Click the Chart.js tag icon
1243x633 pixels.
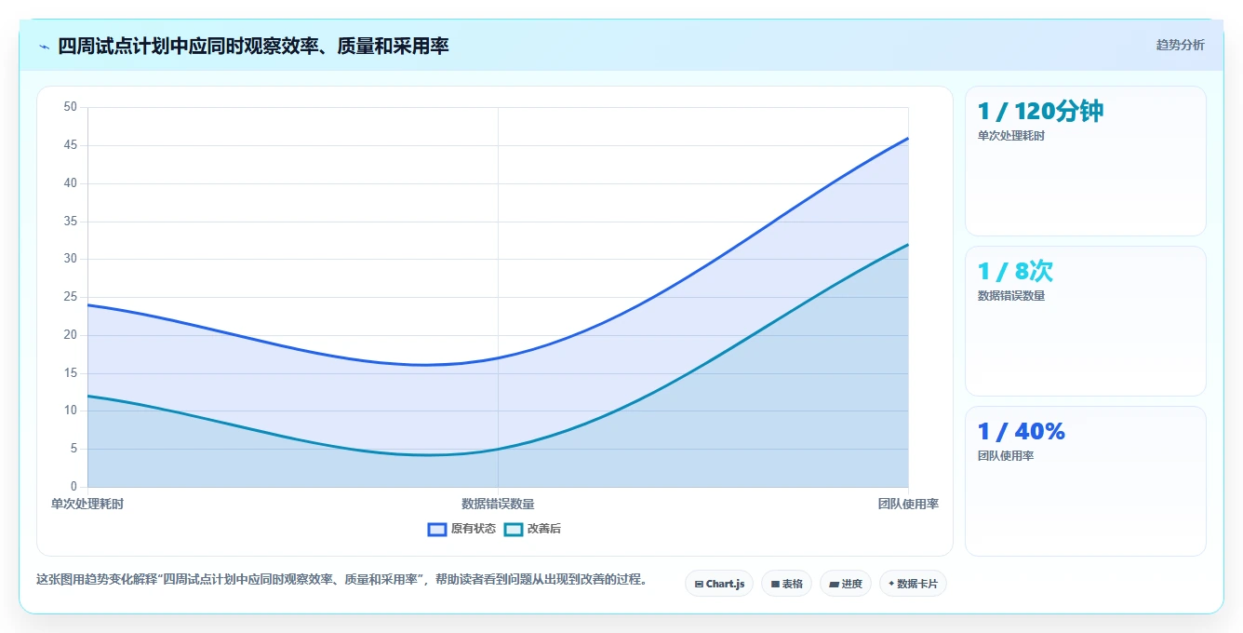(699, 585)
